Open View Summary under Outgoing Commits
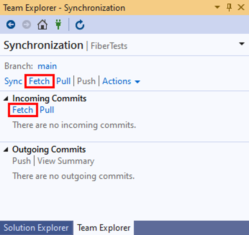This screenshot has height=235, width=249. point(66,161)
